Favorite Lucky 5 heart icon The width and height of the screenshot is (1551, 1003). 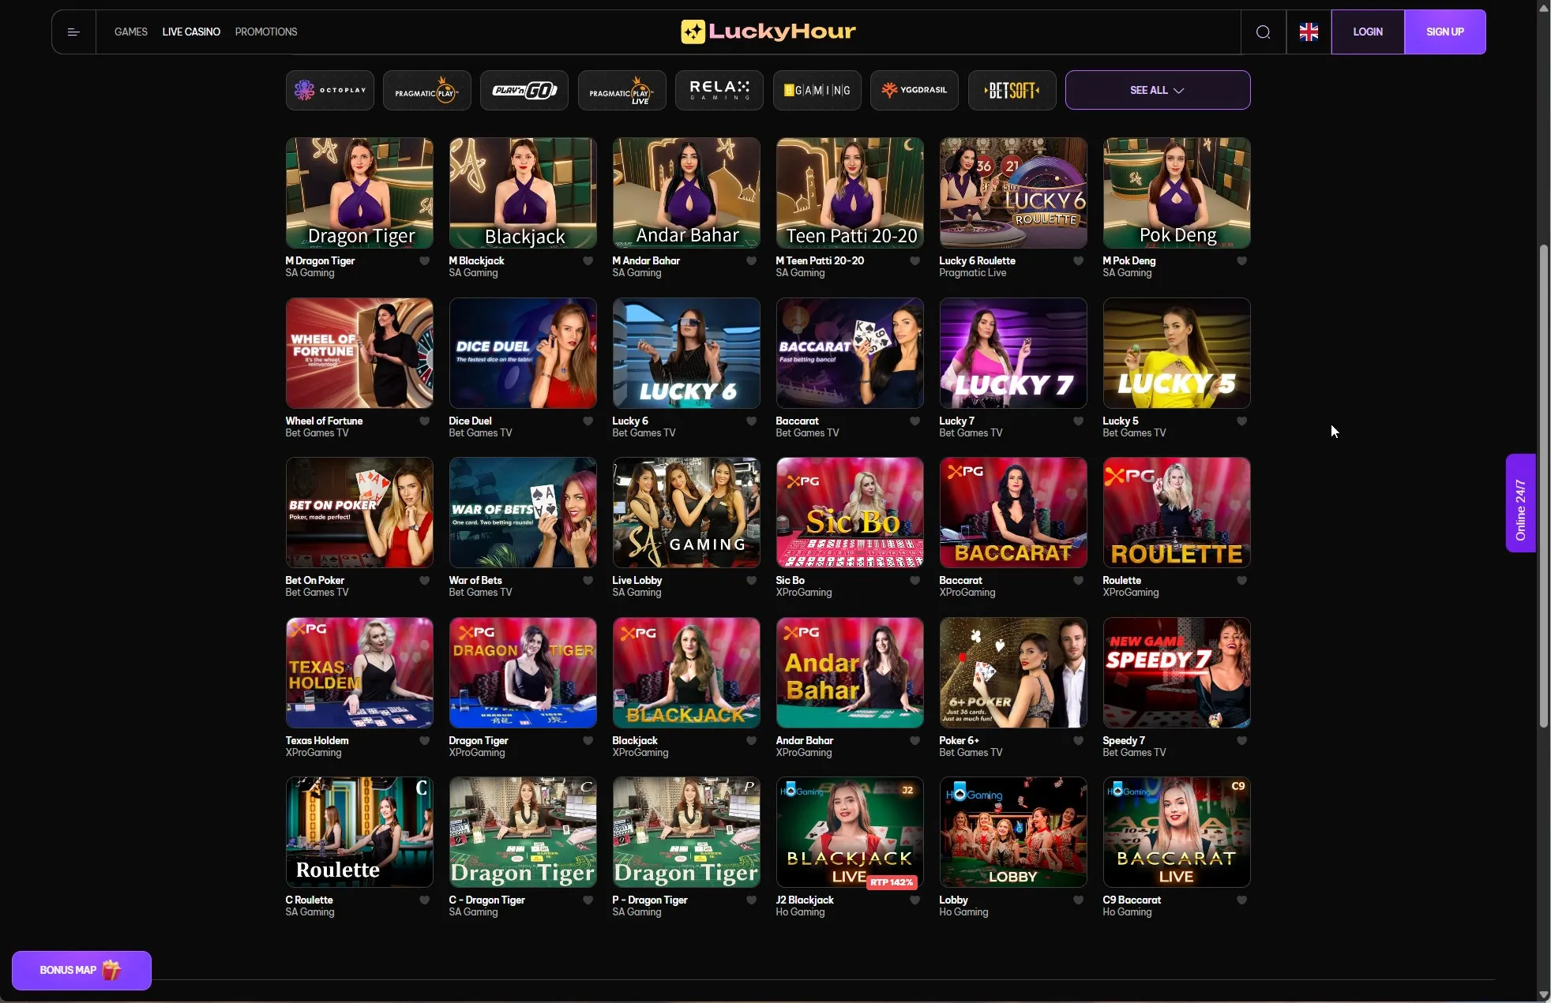(x=1242, y=421)
